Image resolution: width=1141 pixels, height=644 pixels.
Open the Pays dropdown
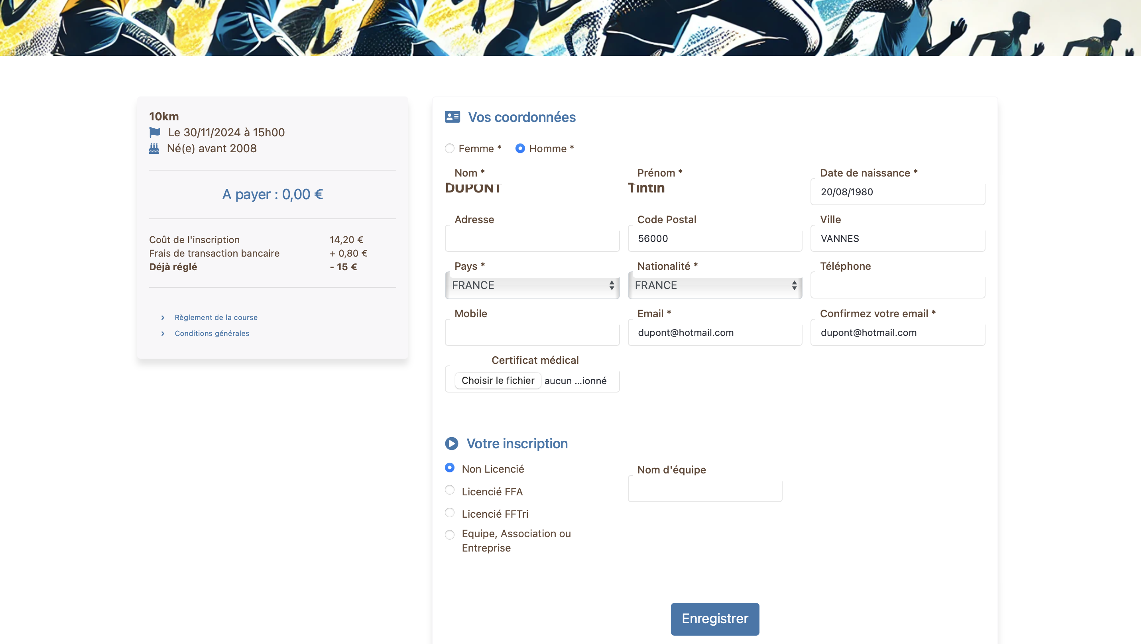532,285
